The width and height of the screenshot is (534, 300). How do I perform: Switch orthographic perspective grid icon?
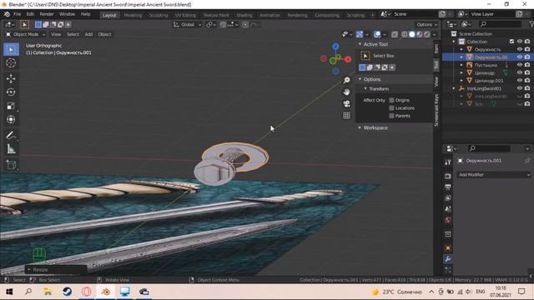pyautogui.click(x=346, y=115)
